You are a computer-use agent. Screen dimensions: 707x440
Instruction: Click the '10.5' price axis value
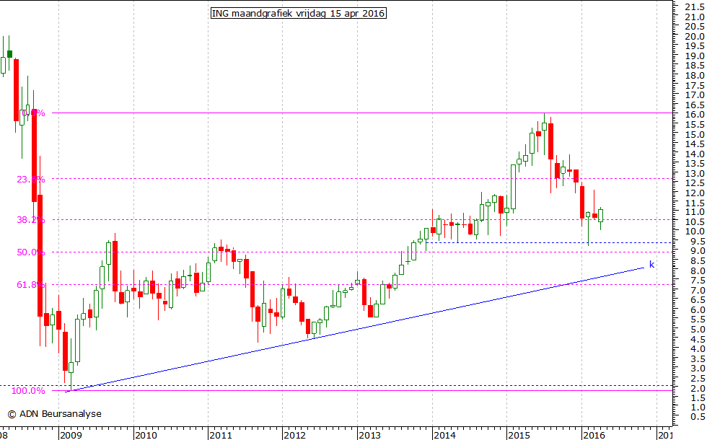(x=695, y=222)
